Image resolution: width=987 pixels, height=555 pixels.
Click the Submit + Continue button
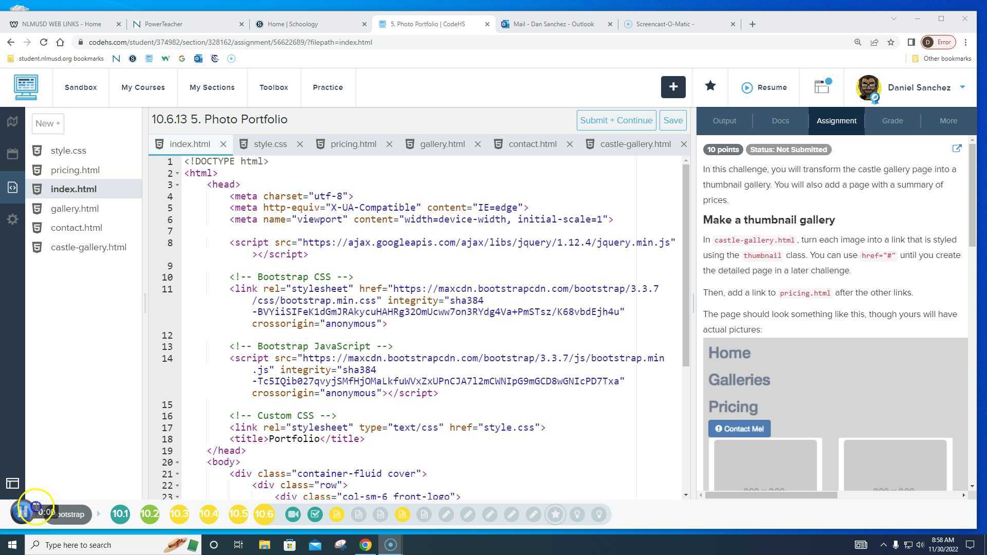[x=616, y=120]
